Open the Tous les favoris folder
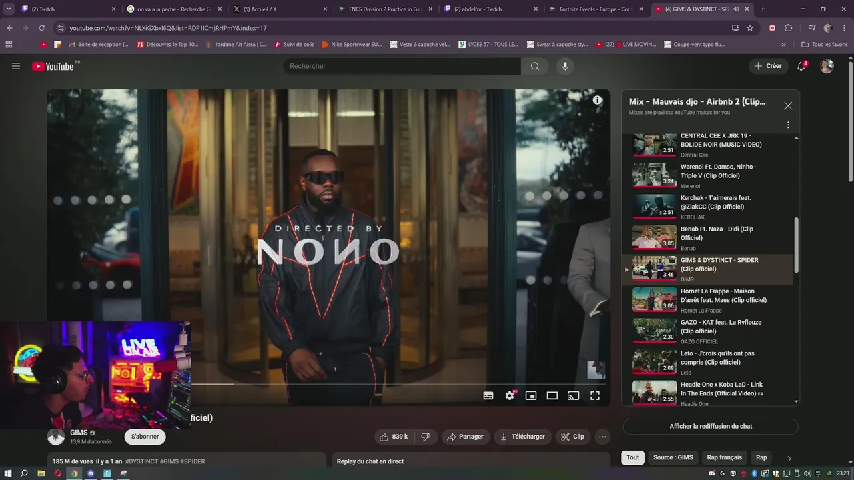Image resolution: width=854 pixels, height=480 pixels. click(x=825, y=45)
